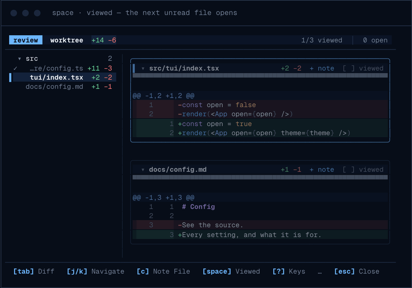This screenshot has height=288, width=412.
Task: Click the +14 -6 total change count
Action: pyautogui.click(x=104, y=40)
